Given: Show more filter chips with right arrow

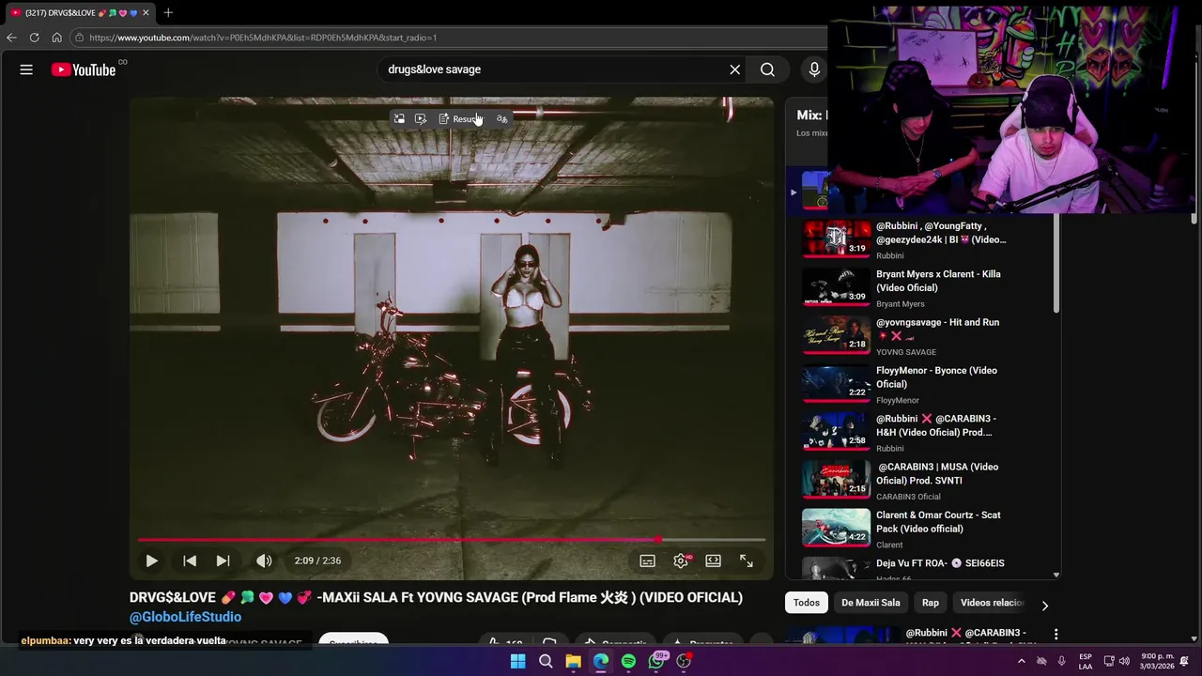Looking at the screenshot, I should pos(1045,606).
